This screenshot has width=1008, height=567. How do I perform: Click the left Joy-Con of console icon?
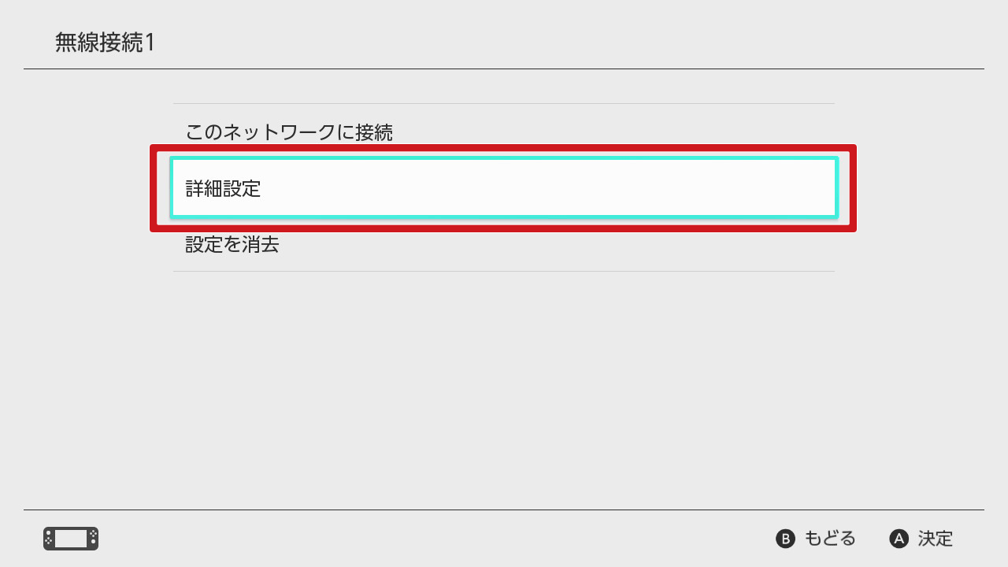[48, 539]
